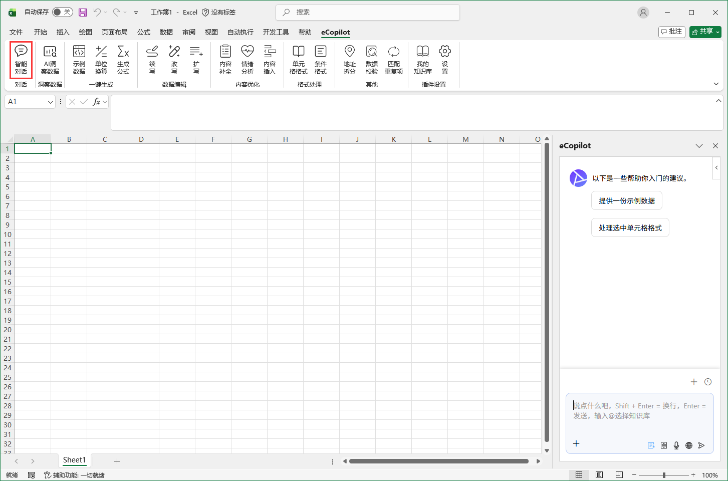Open 我的知识库 knowledge base
This screenshot has width=728, height=481.
pyautogui.click(x=423, y=60)
